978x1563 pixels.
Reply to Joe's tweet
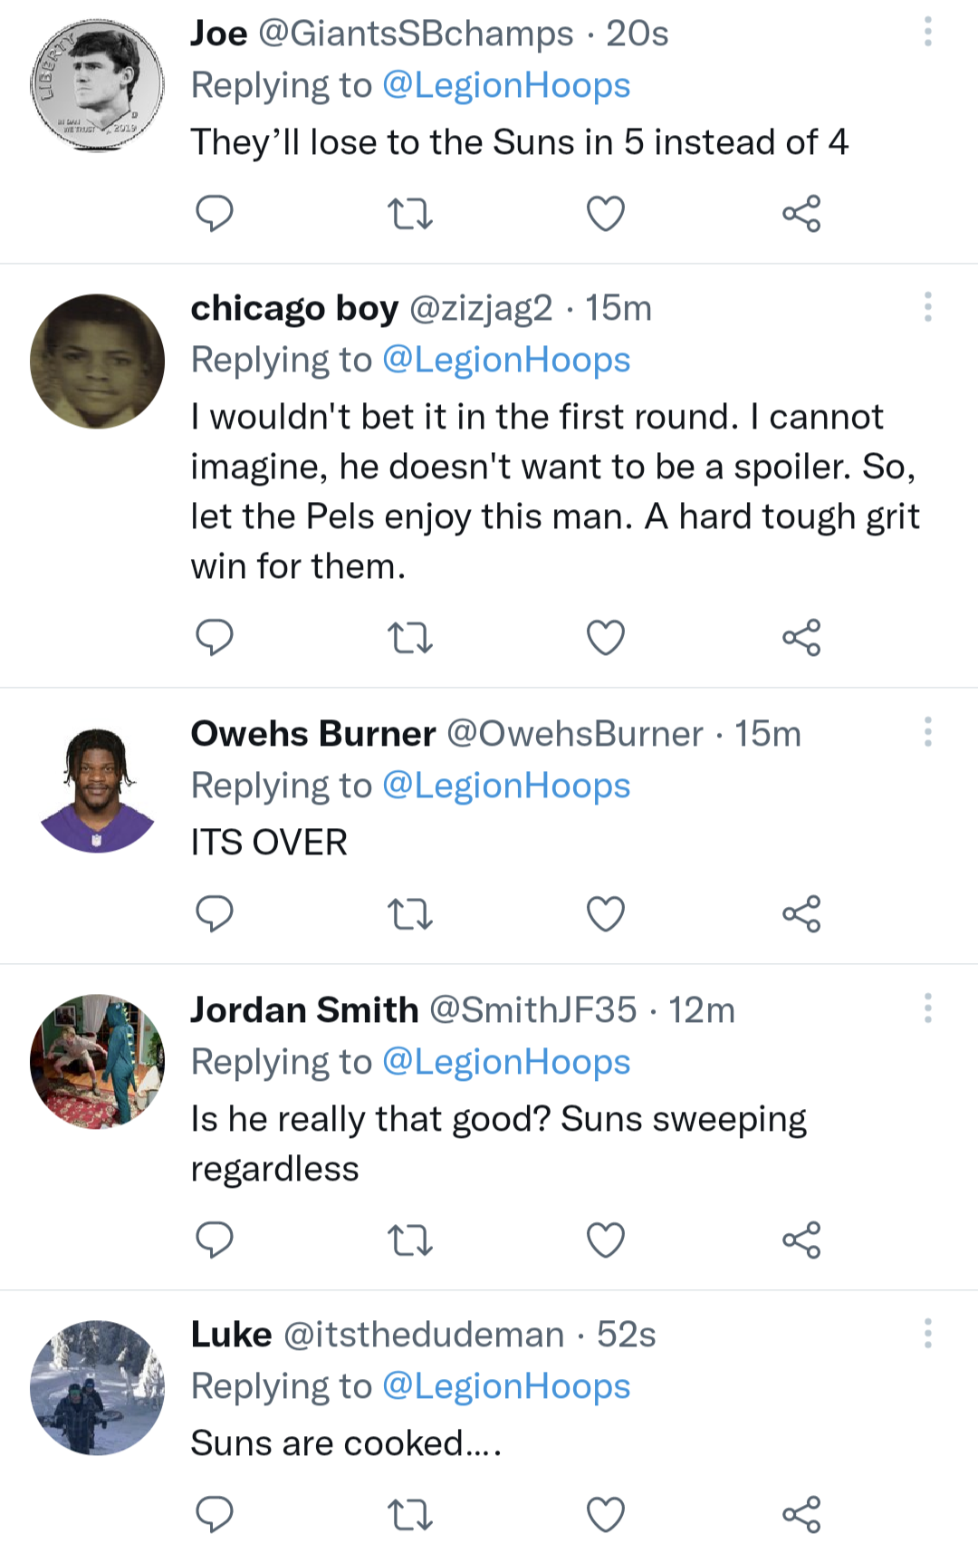[215, 214]
